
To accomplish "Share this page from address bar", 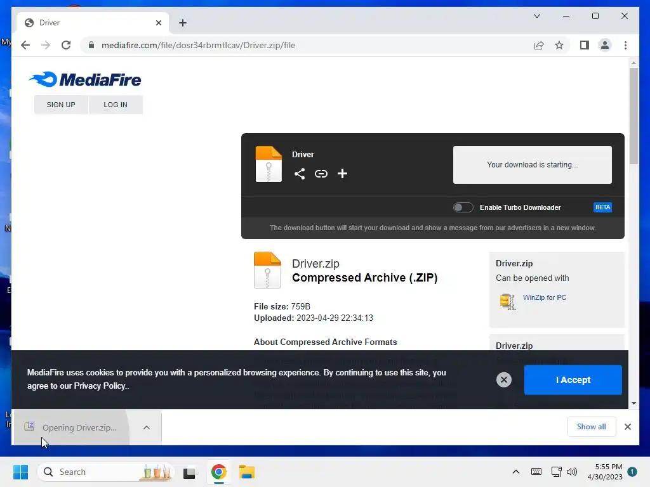I will click(x=538, y=45).
